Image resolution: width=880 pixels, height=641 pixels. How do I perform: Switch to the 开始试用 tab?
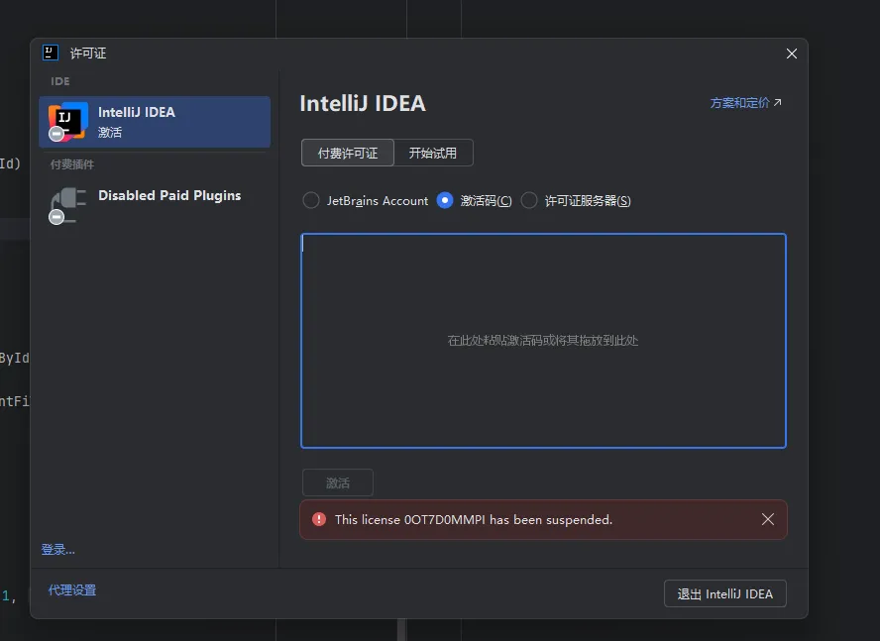pos(433,153)
